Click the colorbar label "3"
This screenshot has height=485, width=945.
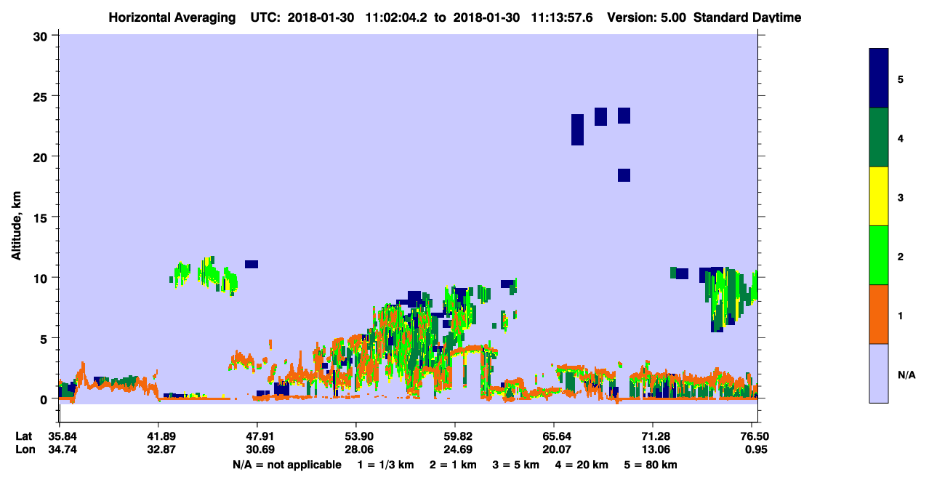coord(901,197)
